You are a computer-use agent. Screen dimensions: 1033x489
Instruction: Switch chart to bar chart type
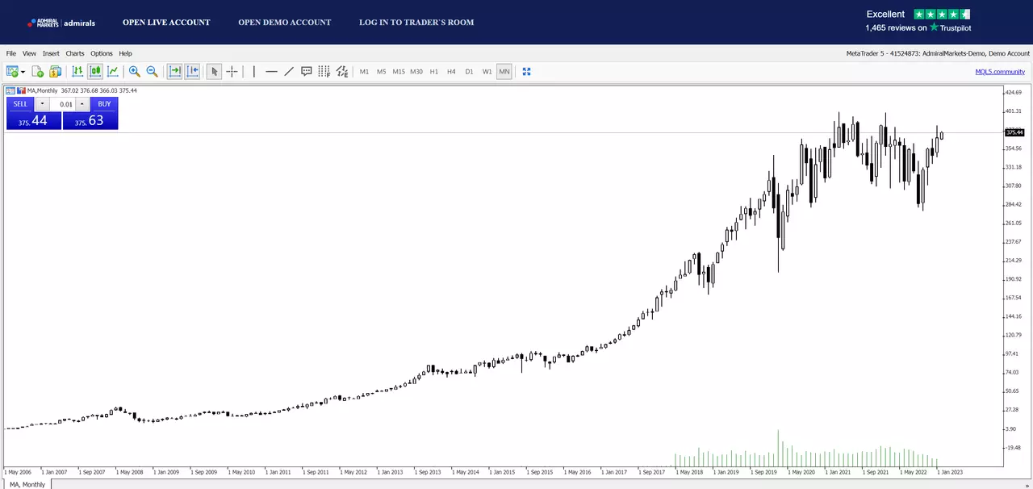[77, 72]
